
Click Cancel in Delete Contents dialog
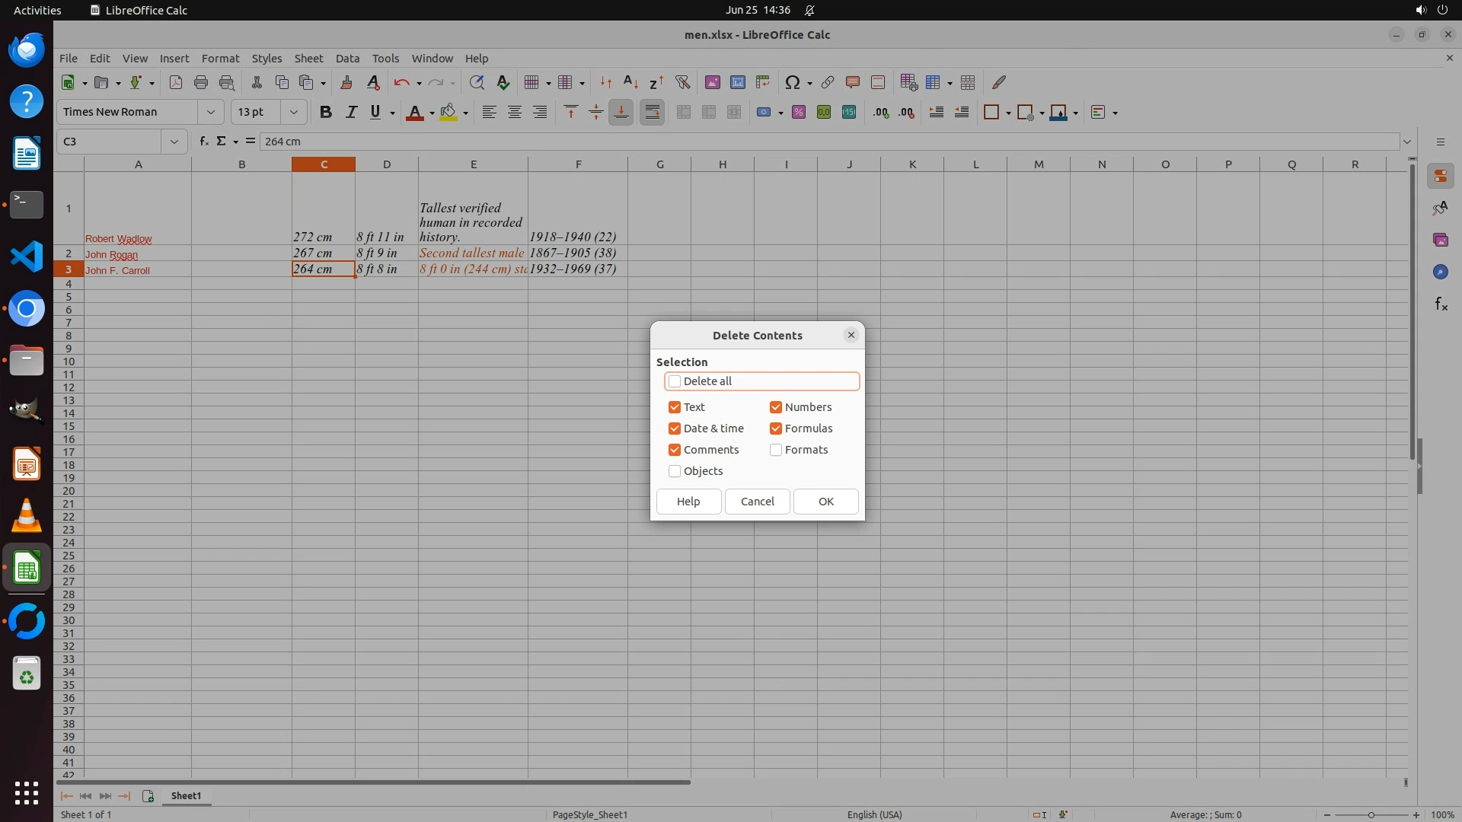click(x=757, y=502)
